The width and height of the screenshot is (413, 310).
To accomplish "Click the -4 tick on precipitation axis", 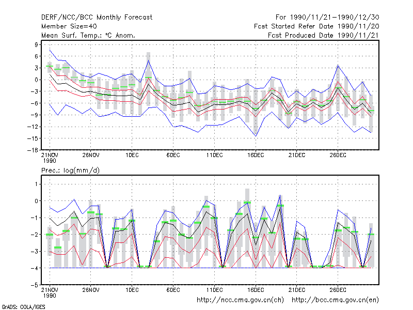I will pyautogui.click(x=35, y=268).
